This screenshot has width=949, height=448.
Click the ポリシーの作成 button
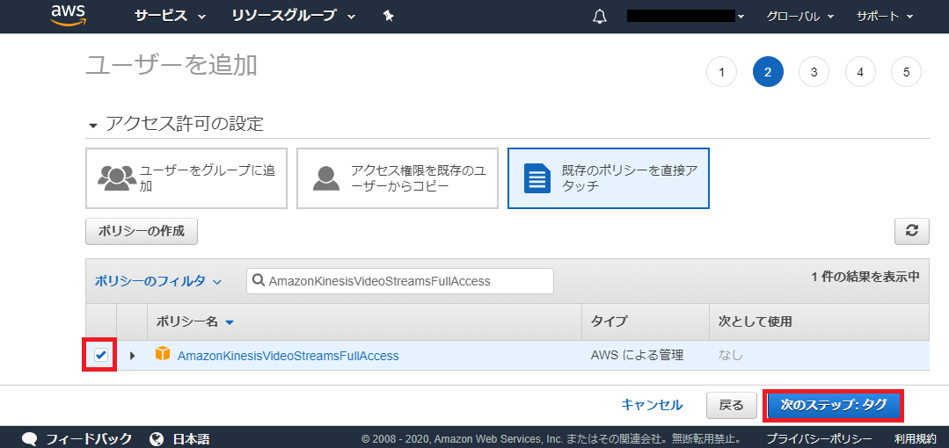point(142,232)
